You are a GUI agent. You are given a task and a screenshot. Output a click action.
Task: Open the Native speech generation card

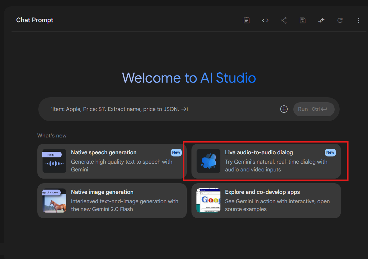112,161
